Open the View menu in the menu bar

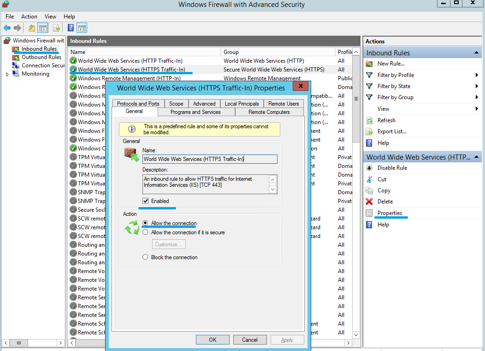50,17
